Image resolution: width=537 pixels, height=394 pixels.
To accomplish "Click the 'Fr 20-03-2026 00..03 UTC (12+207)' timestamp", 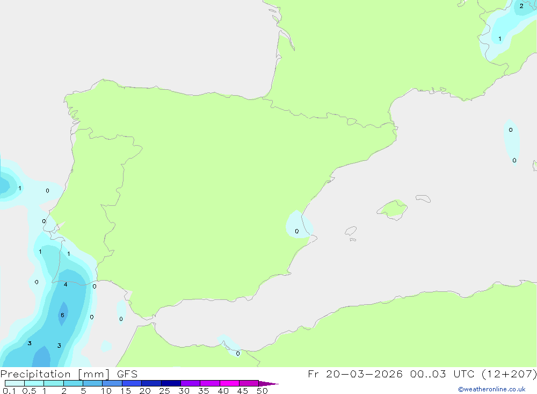I will [x=422, y=374].
